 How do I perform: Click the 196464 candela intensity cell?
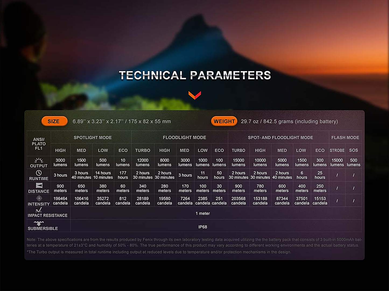pos(60,201)
